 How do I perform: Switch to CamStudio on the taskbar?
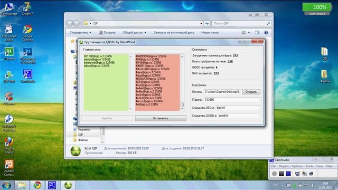pos(52,185)
